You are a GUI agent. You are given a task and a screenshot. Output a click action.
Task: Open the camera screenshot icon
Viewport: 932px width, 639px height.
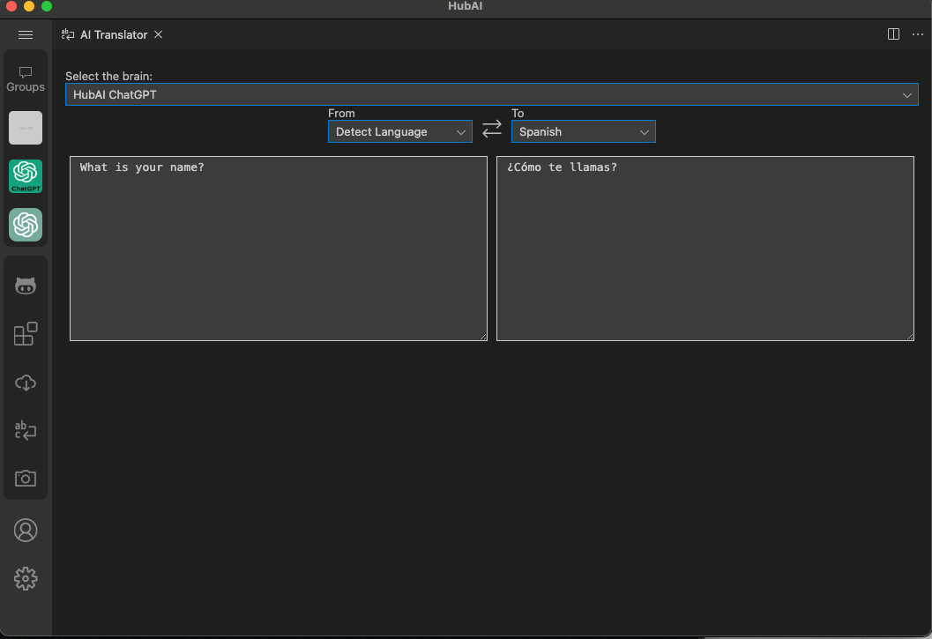point(26,479)
